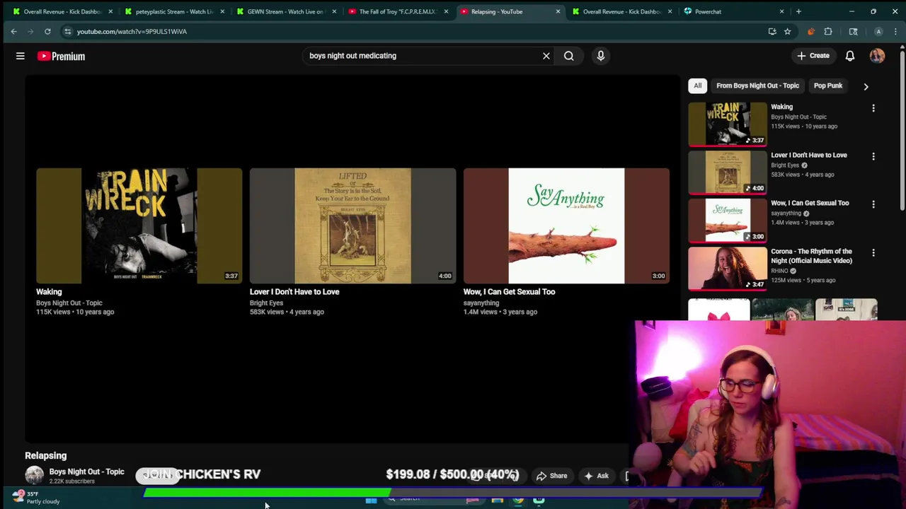Open sayanything channel under end-screen card
The image size is (906, 509).
[481, 303]
